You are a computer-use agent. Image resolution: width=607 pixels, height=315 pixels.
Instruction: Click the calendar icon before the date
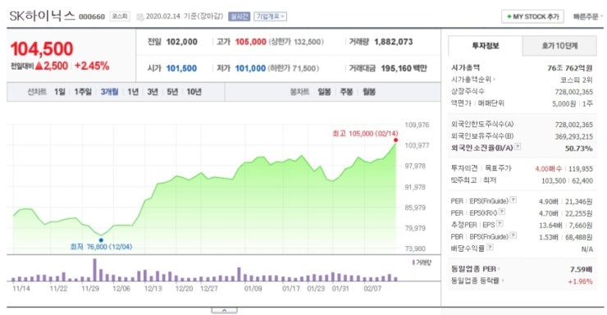[x=140, y=17]
